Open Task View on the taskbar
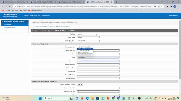The height and width of the screenshot is (101, 181). [72, 98]
